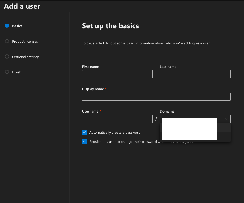Click the red asterisk next to Display name
244x203 pixels.
pos(105,88)
